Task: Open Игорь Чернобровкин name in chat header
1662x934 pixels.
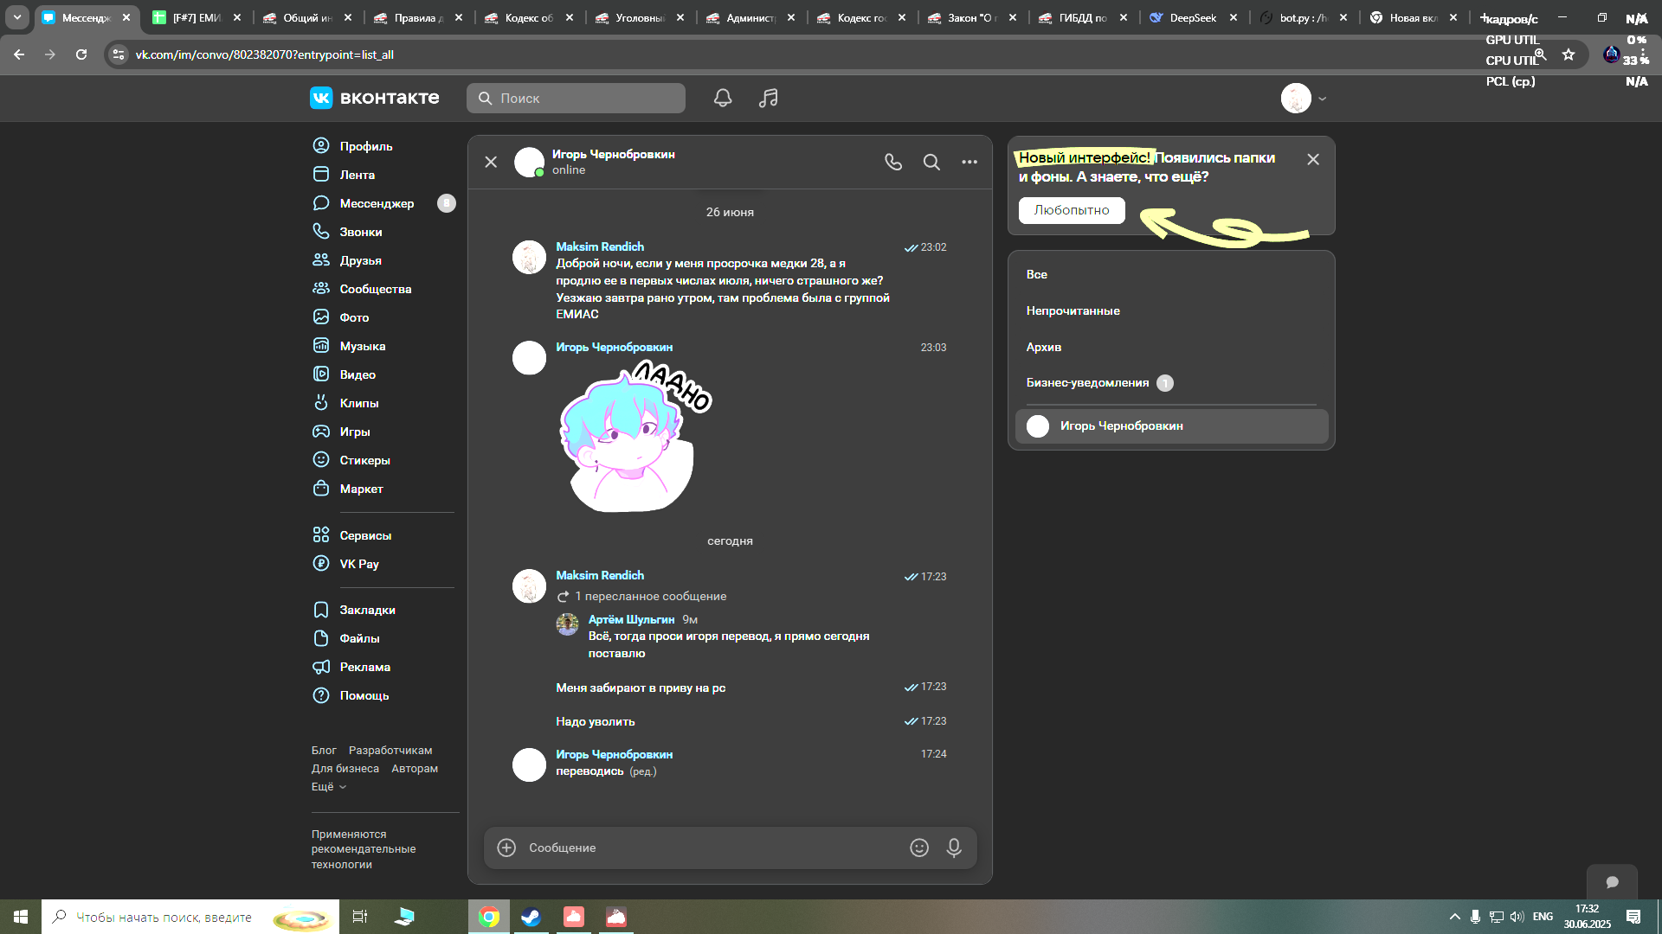Action: [x=614, y=154]
